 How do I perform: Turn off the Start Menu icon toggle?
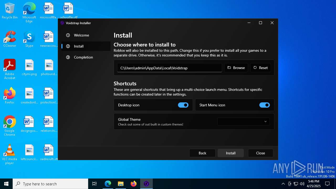point(264,105)
